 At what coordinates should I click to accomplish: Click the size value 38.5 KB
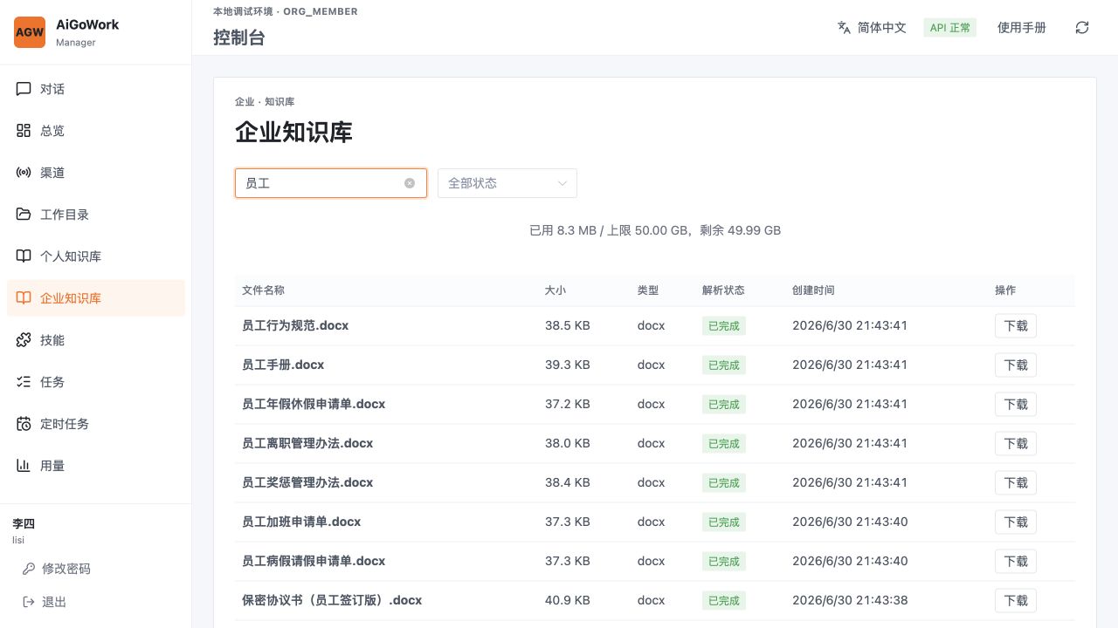pos(568,325)
